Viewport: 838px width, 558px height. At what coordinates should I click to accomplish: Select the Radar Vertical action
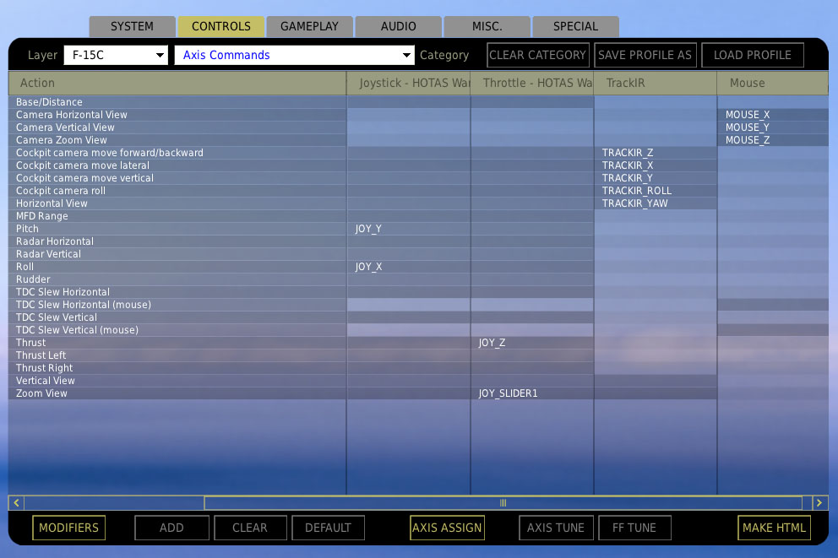coord(177,254)
